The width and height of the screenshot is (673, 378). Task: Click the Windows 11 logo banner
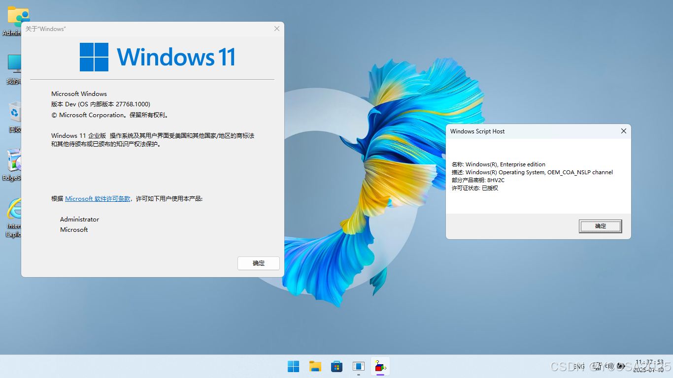click(x=157, y=57)
